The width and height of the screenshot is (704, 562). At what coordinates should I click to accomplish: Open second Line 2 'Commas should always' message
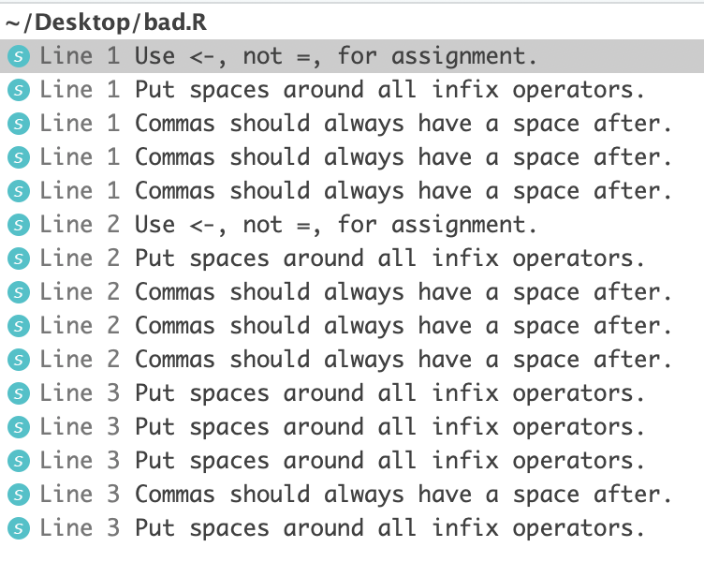pos(356,326)
